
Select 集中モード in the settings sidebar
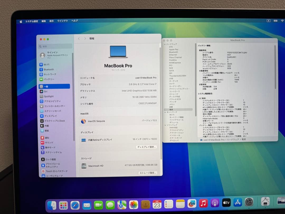[48, 148]
